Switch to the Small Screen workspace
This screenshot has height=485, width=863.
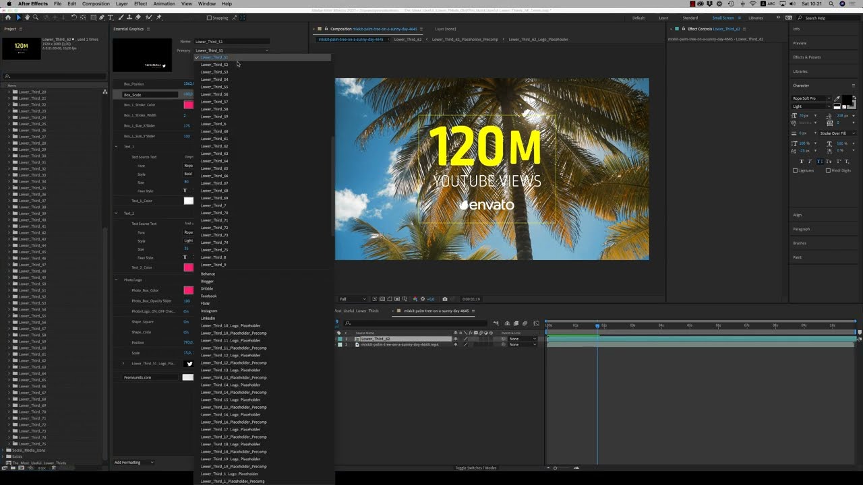723,18
